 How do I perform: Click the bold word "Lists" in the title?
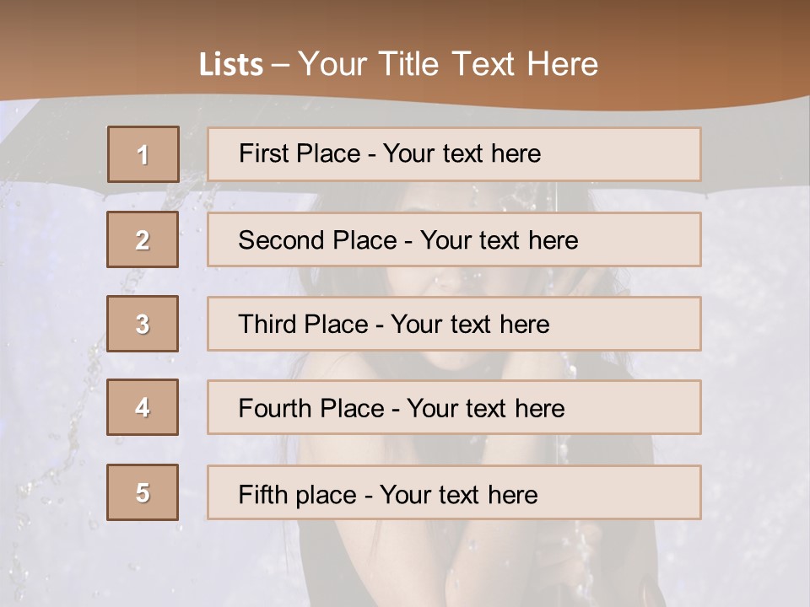(x=231, y=65)
